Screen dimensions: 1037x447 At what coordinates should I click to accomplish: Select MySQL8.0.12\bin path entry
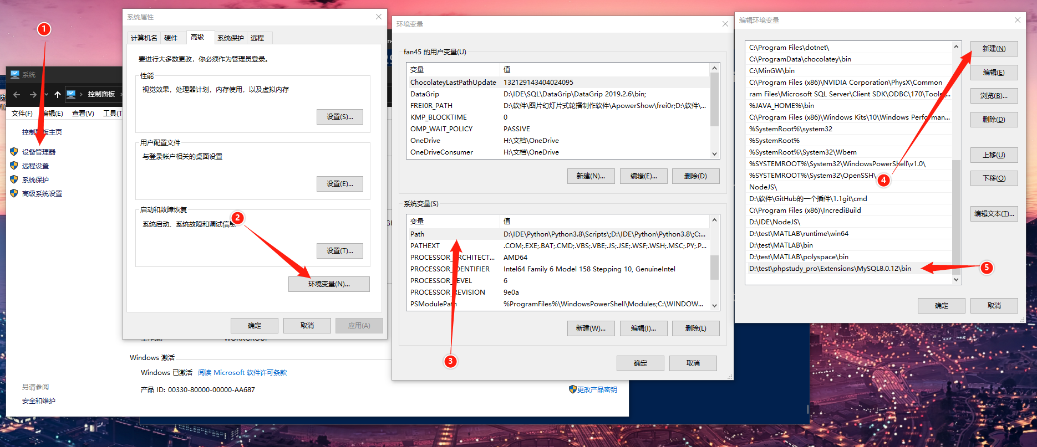[849, 268]
